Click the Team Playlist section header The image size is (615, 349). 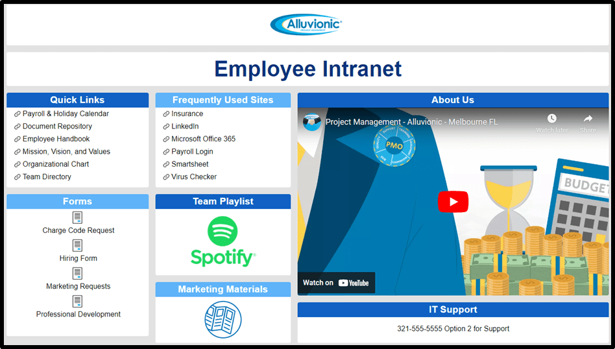[223, 202]
